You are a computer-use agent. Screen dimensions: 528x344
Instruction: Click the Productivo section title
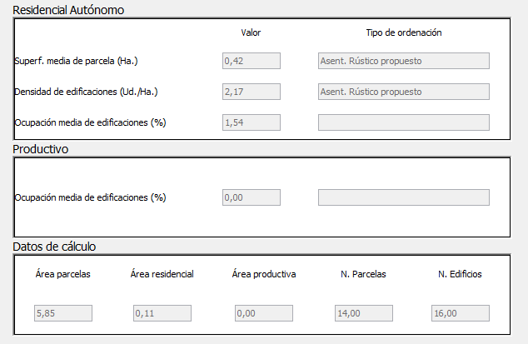(41, 149)
